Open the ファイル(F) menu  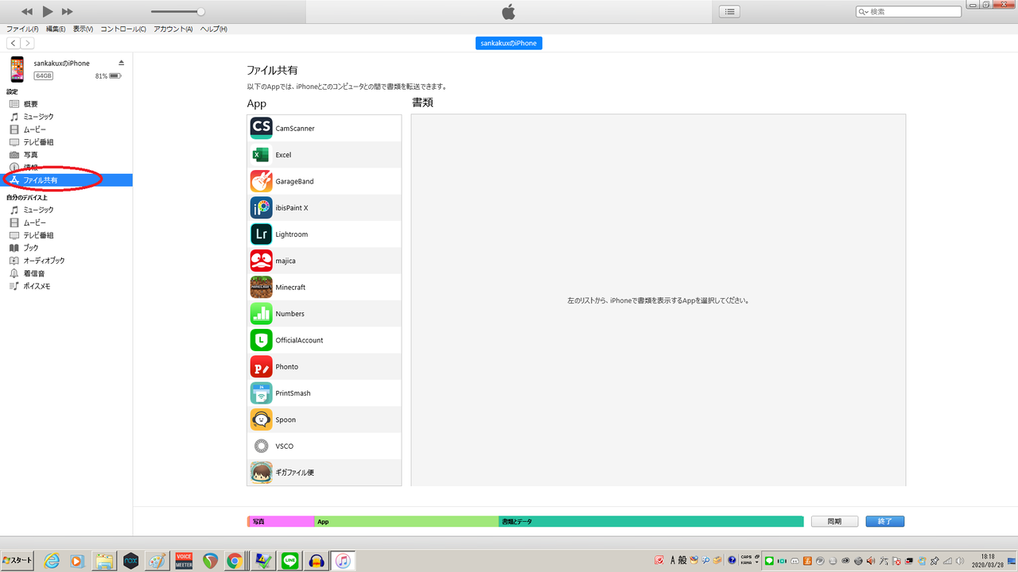(22, 29)
